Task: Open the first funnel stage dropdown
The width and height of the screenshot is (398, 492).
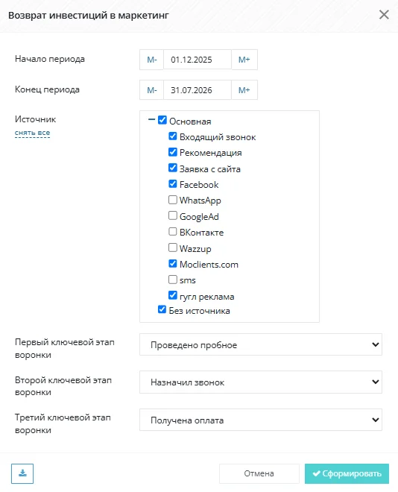Action: (x=261, y=344)
